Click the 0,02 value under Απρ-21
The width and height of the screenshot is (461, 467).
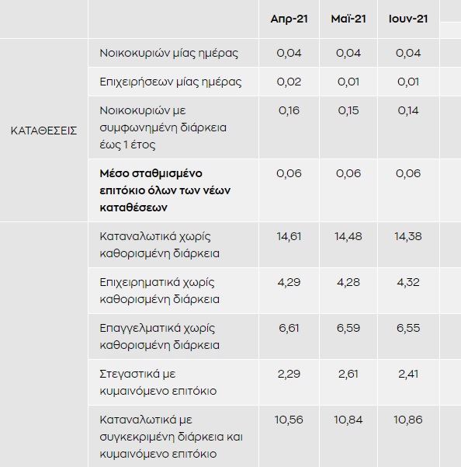(289, 82)
